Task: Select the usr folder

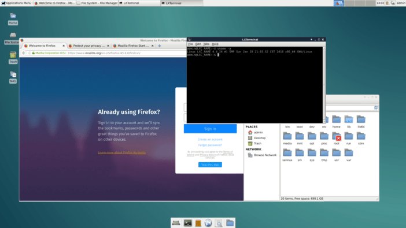Action: pos(337,155)
